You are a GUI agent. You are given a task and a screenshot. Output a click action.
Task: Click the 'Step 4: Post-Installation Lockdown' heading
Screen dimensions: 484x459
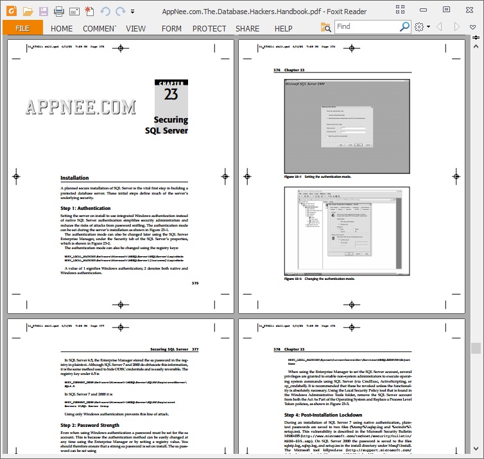click(323, 415)
